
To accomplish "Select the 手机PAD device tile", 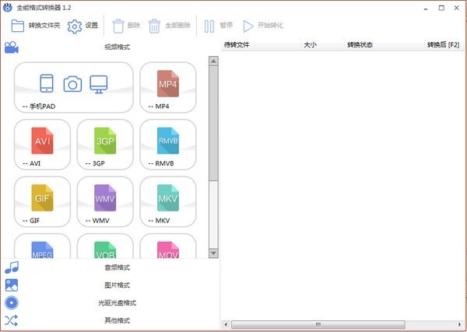I will click(74, 87).
